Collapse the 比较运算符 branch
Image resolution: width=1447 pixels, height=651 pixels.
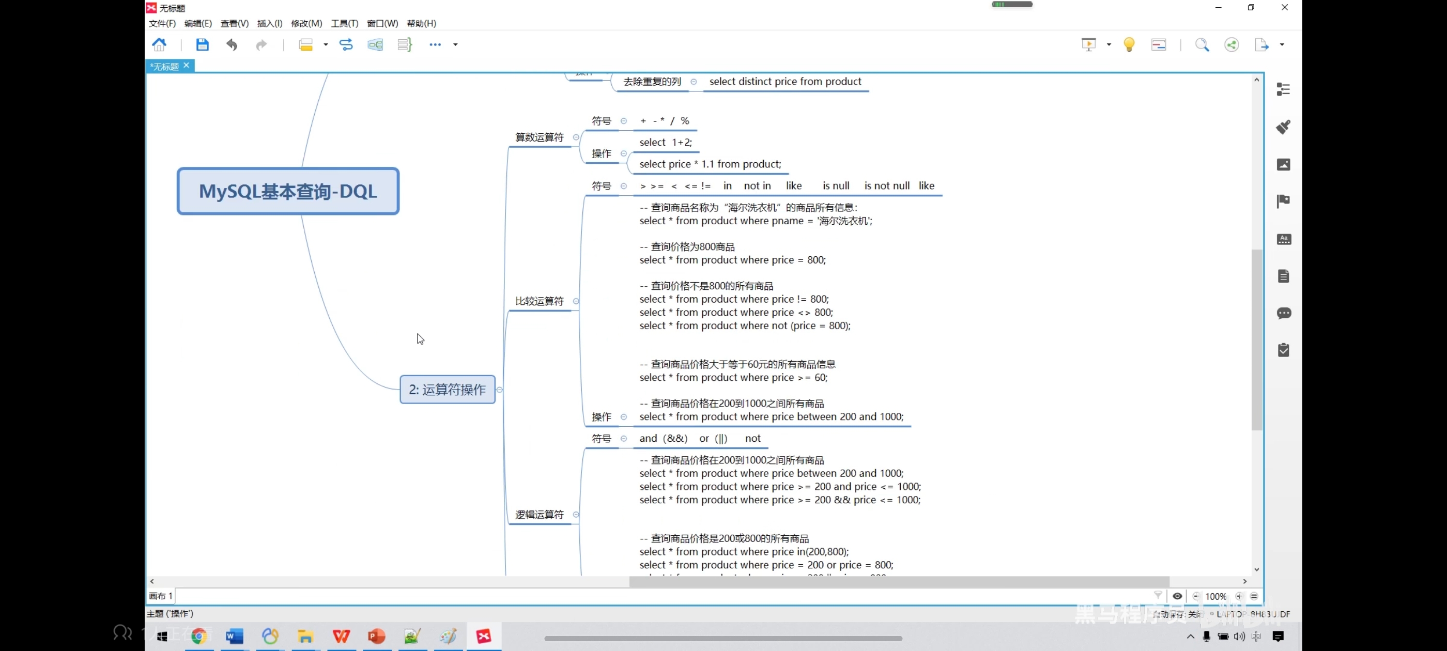(576, 301)
